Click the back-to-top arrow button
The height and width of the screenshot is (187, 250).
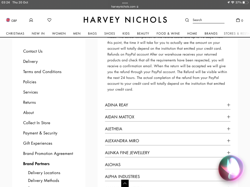pyautogui.click(x=125, y=183)
